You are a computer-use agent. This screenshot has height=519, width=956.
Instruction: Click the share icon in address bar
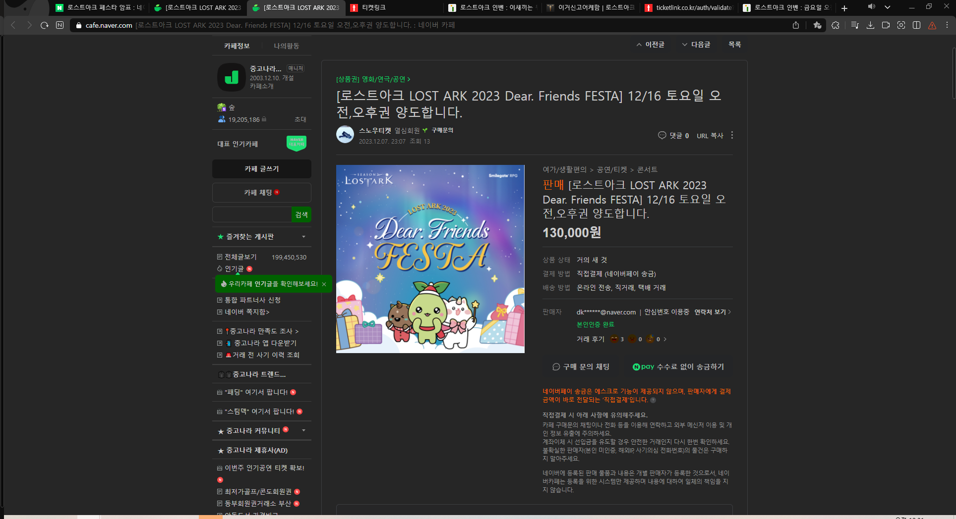tap(796, 25)
